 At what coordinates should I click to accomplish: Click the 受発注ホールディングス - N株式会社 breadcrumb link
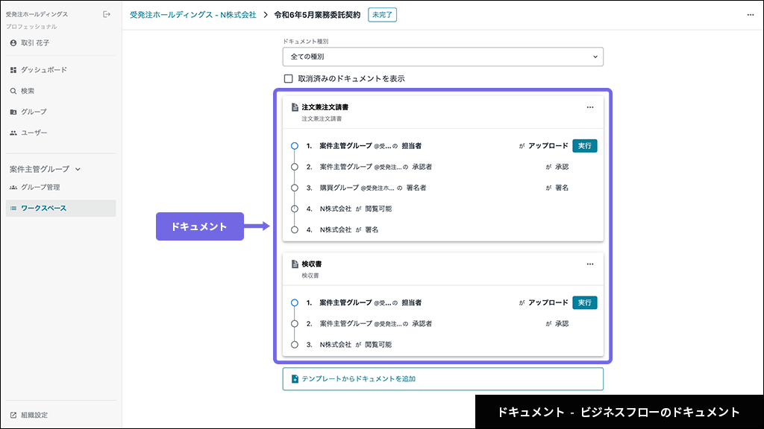click(x=193, y=15)
